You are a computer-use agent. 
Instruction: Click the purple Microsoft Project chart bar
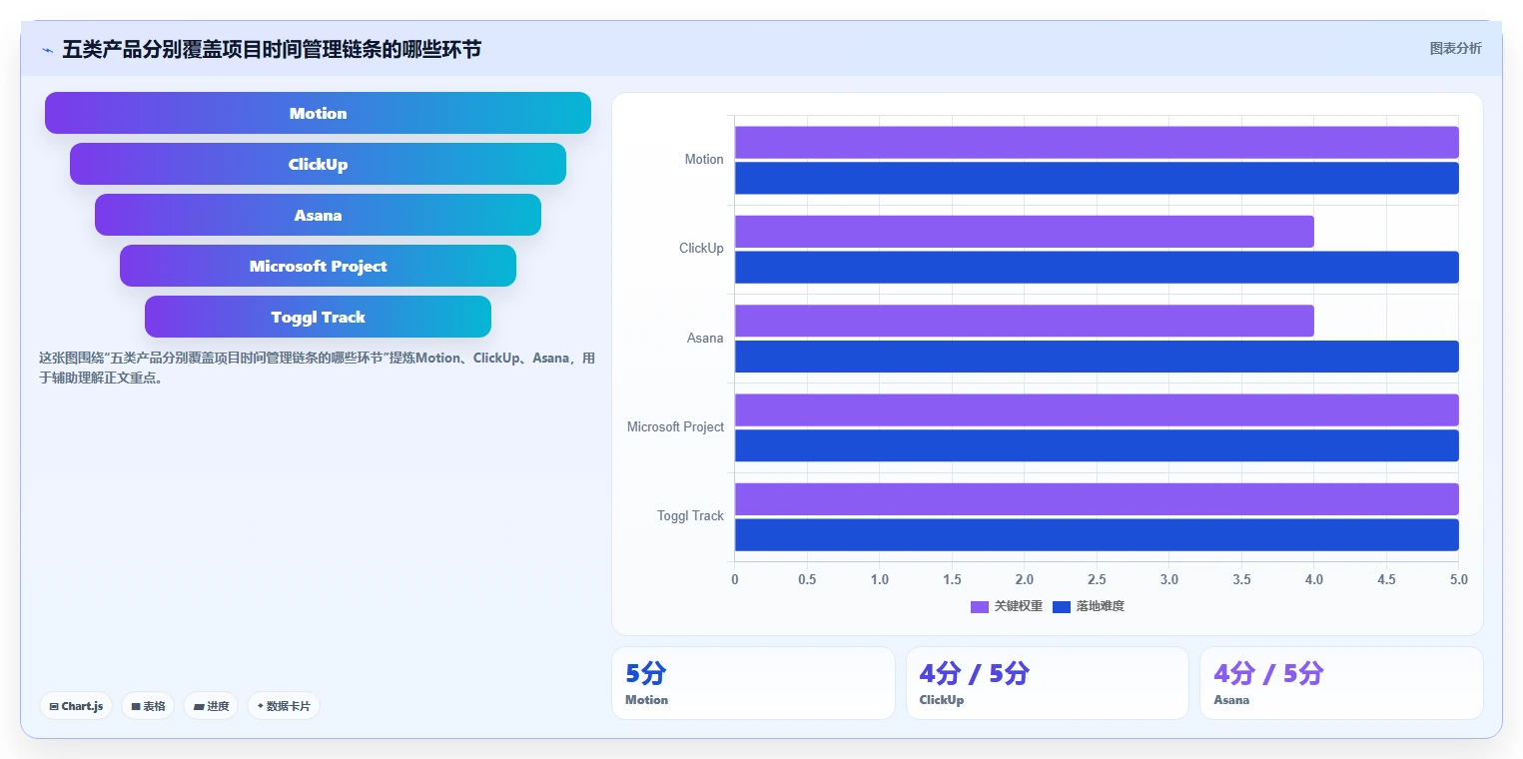pyautogui.click(x=1097, y=410)
